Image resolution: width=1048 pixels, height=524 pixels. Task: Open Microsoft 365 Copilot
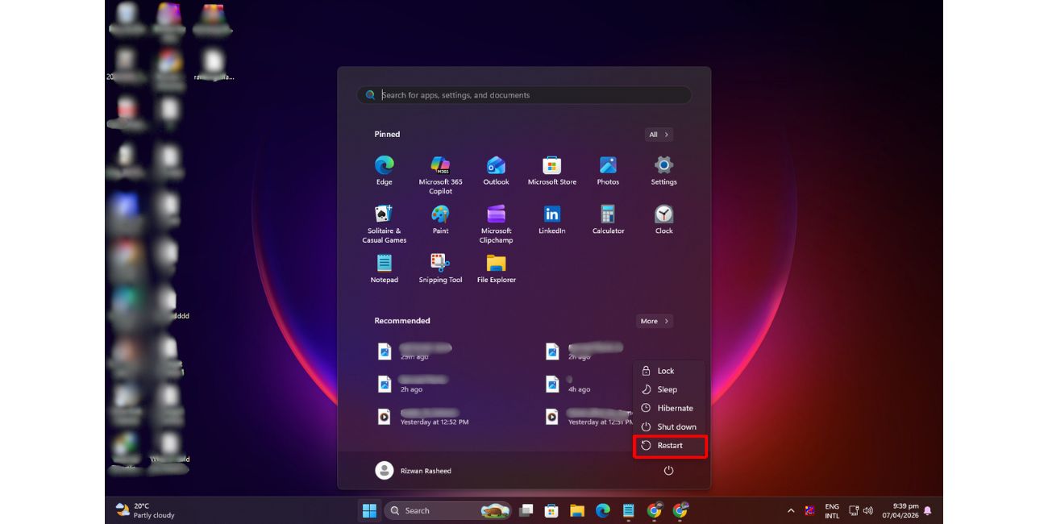[x=439, y=167]
